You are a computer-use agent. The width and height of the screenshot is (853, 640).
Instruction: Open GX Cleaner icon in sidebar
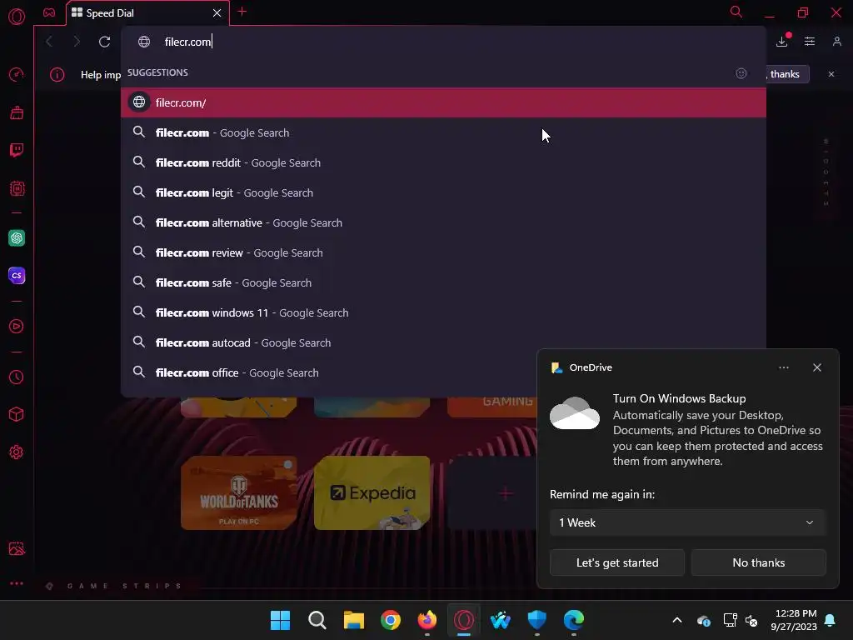(17, 112)
